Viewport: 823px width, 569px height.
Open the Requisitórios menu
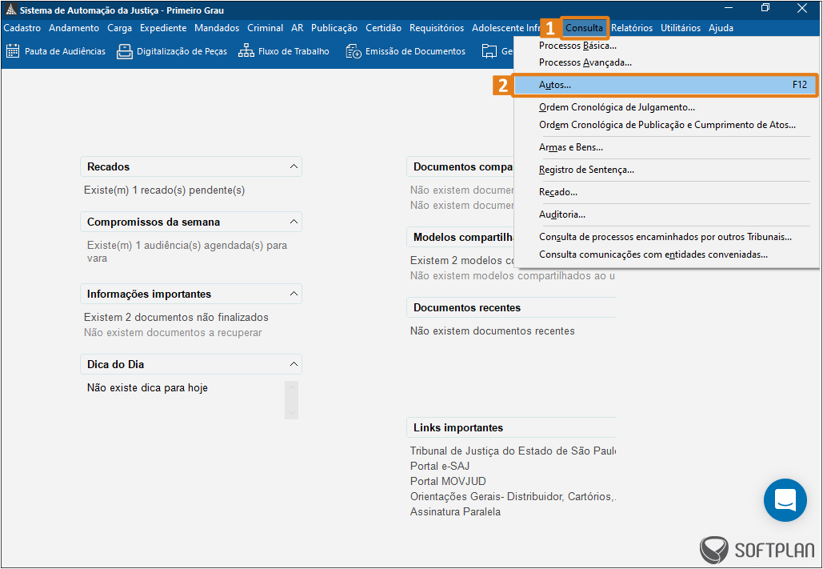click(x=437, y=28)
